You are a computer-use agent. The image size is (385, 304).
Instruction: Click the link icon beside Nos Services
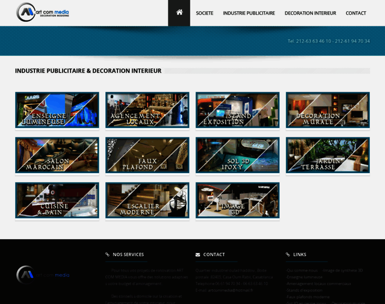pos(107,254)
